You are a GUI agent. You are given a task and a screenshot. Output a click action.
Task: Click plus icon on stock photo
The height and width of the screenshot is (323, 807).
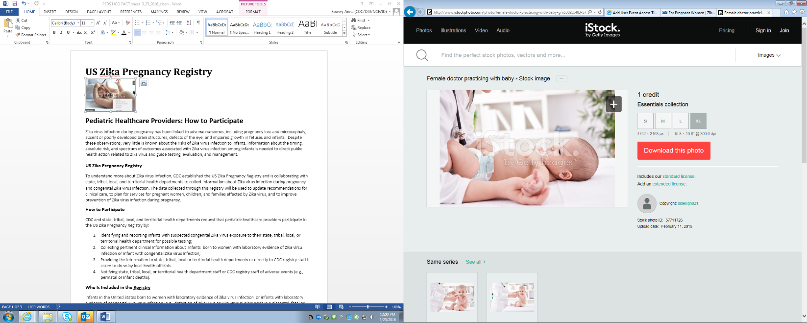coord(613,104)
